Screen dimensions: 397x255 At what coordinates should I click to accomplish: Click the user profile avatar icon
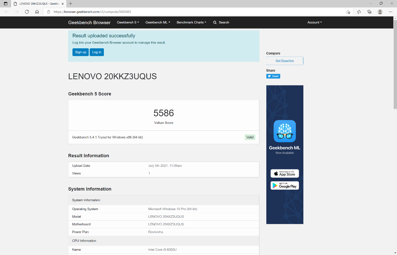pos(380,12)
